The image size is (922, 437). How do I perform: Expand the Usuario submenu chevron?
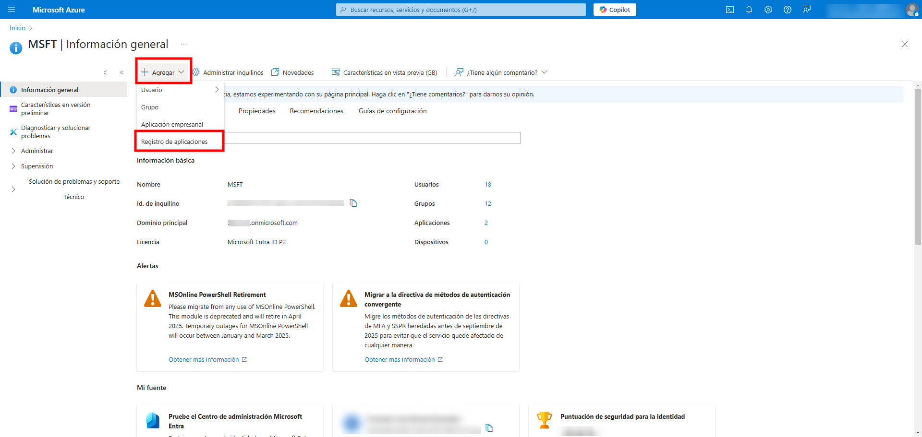[x=217, y=90]
